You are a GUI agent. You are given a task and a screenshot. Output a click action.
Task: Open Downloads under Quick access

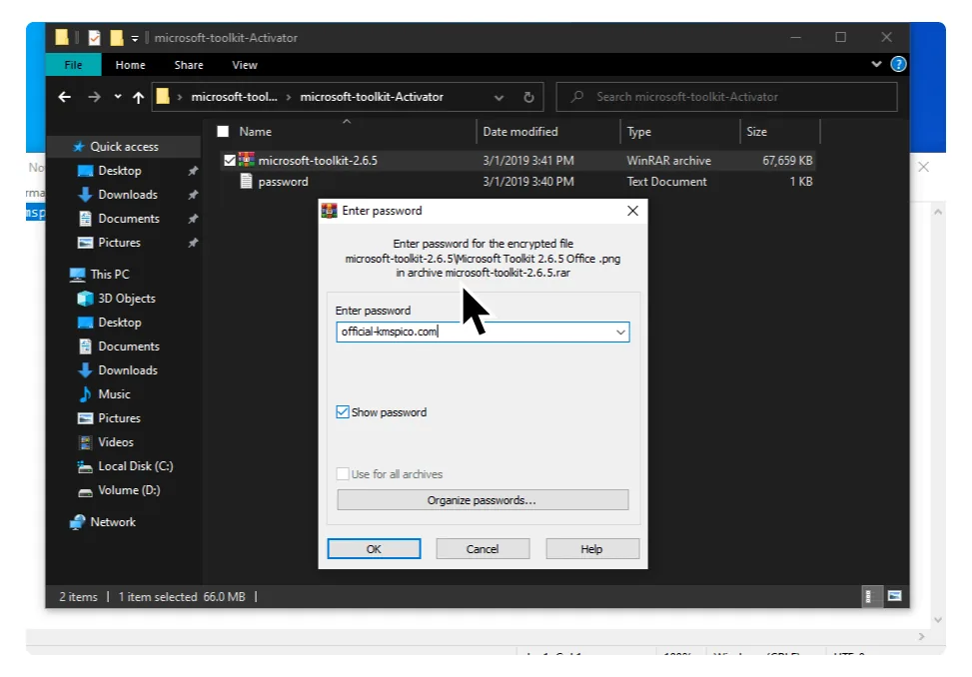(x=127, y=195)
